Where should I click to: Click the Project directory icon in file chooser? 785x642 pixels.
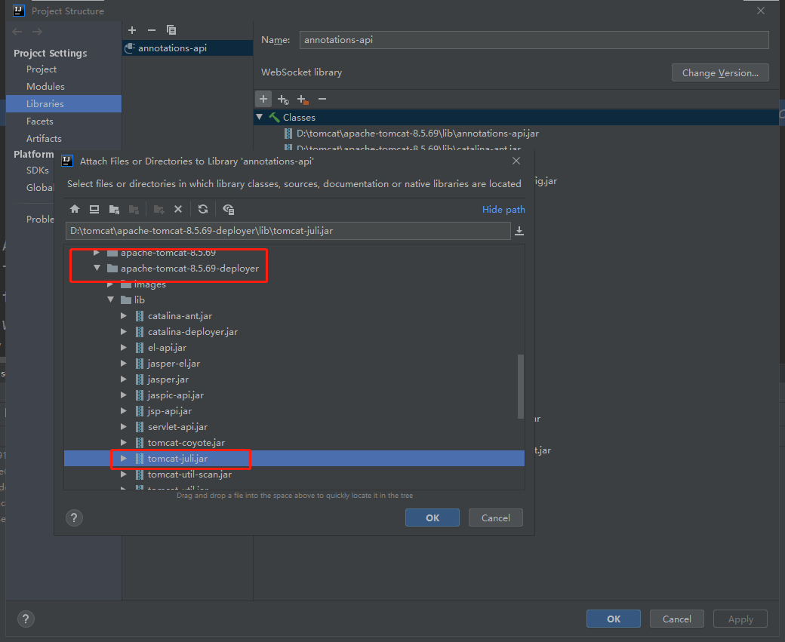click(x=114, y=209)
